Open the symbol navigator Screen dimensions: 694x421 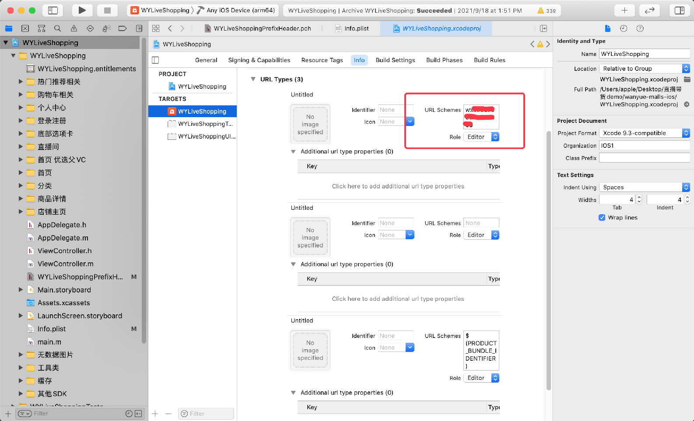coord(42,28)
